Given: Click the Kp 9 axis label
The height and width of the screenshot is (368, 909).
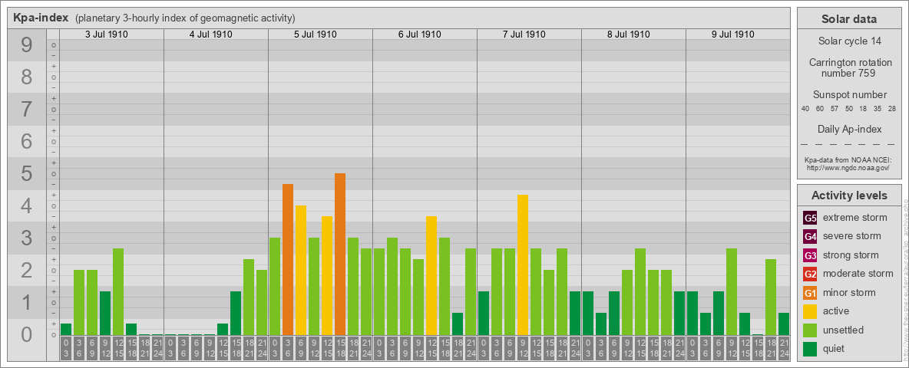Looking at the screenshot, I should 27,45.
